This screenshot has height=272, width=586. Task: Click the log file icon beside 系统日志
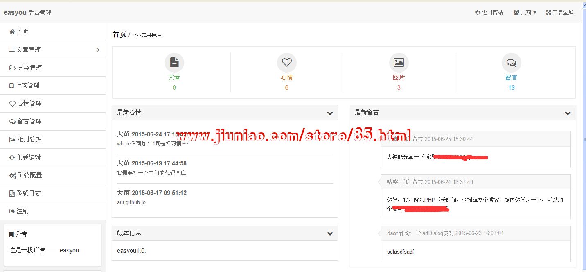pos(12,193)
